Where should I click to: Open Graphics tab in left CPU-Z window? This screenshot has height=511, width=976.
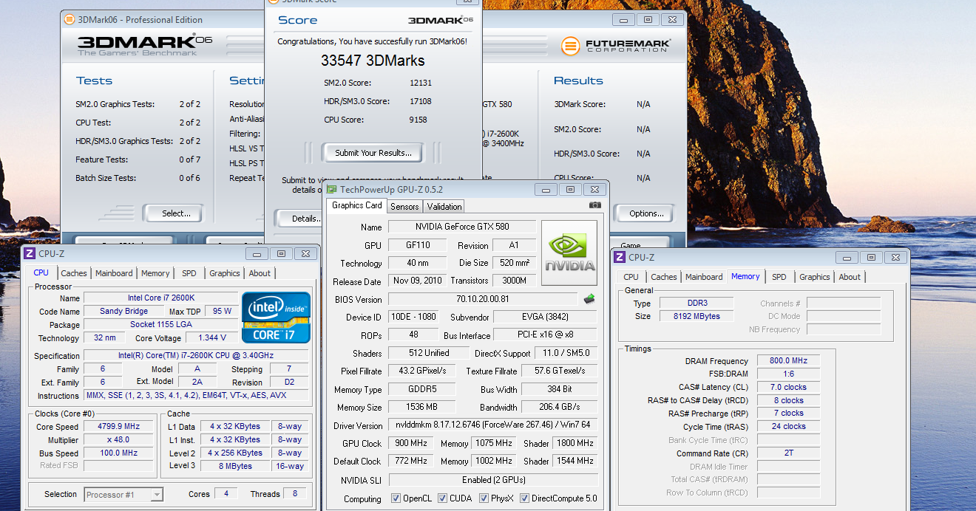click(225, 273)
